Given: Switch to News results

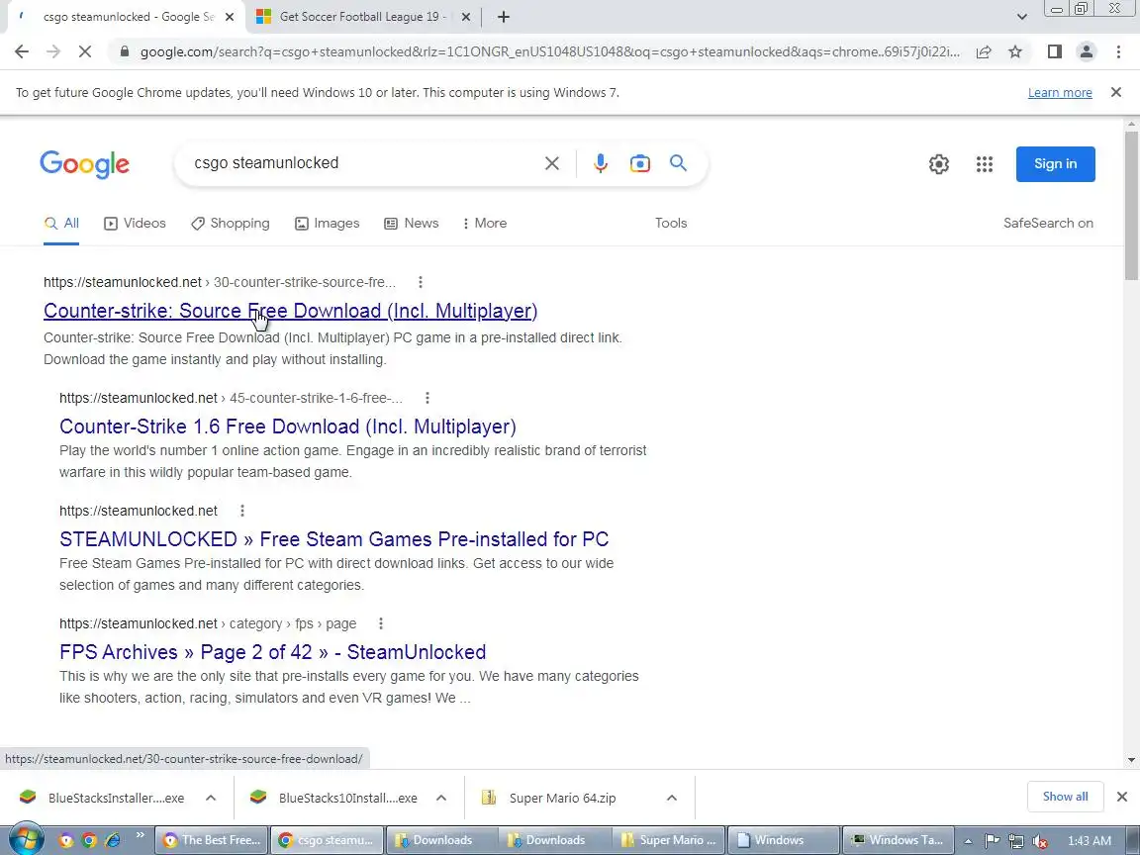Looking at the screenshot, I should [411, 224].
